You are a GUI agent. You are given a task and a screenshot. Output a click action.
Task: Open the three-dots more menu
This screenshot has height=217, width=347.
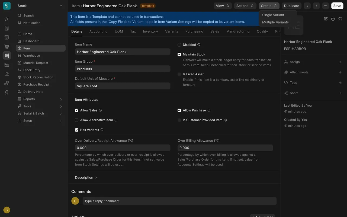[x=325, y=6]
